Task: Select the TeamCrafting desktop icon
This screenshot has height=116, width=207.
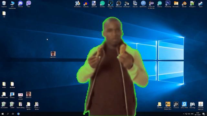Action: pos(20,105)
